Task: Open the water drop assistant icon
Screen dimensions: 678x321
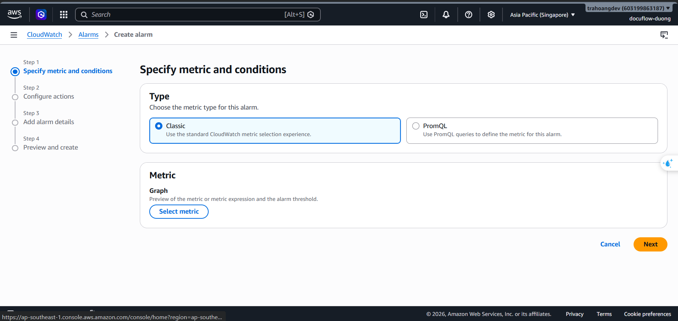Action: pos(668,163)
